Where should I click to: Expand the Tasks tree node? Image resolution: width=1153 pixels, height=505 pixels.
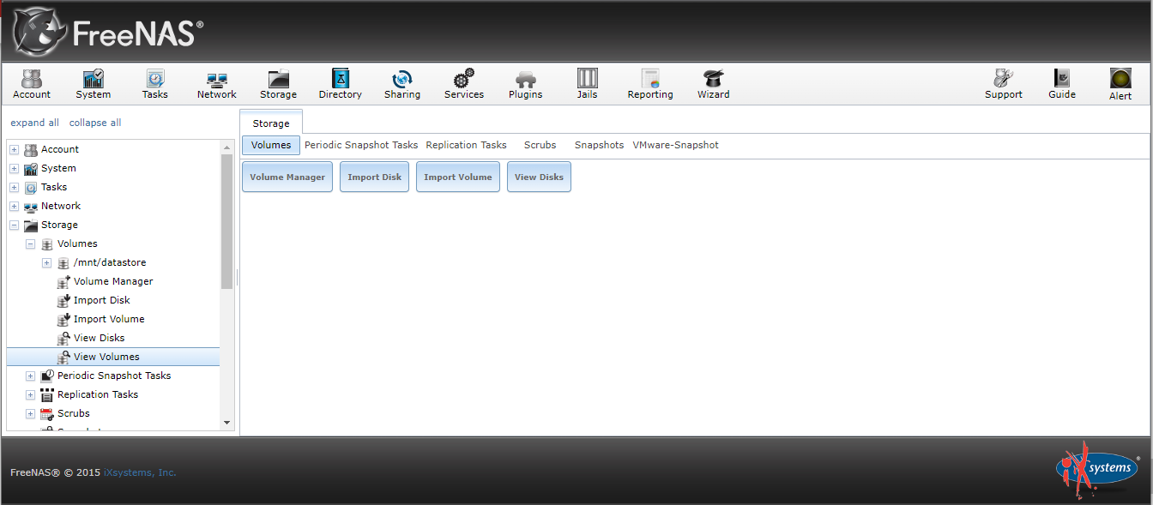(x=15, y=188)
